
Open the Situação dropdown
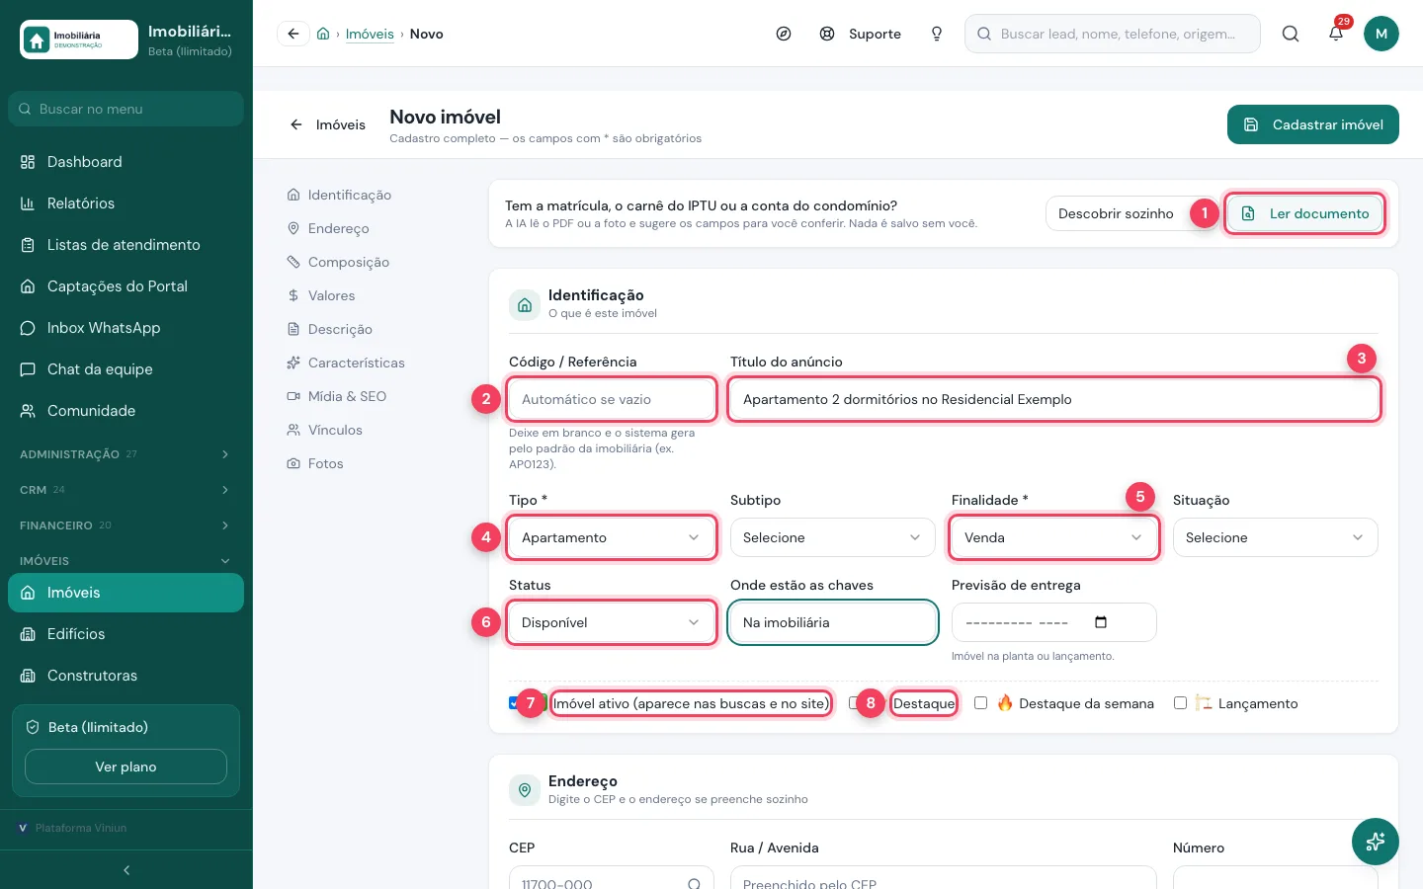pyautogui.click(x=1276, y=537)
